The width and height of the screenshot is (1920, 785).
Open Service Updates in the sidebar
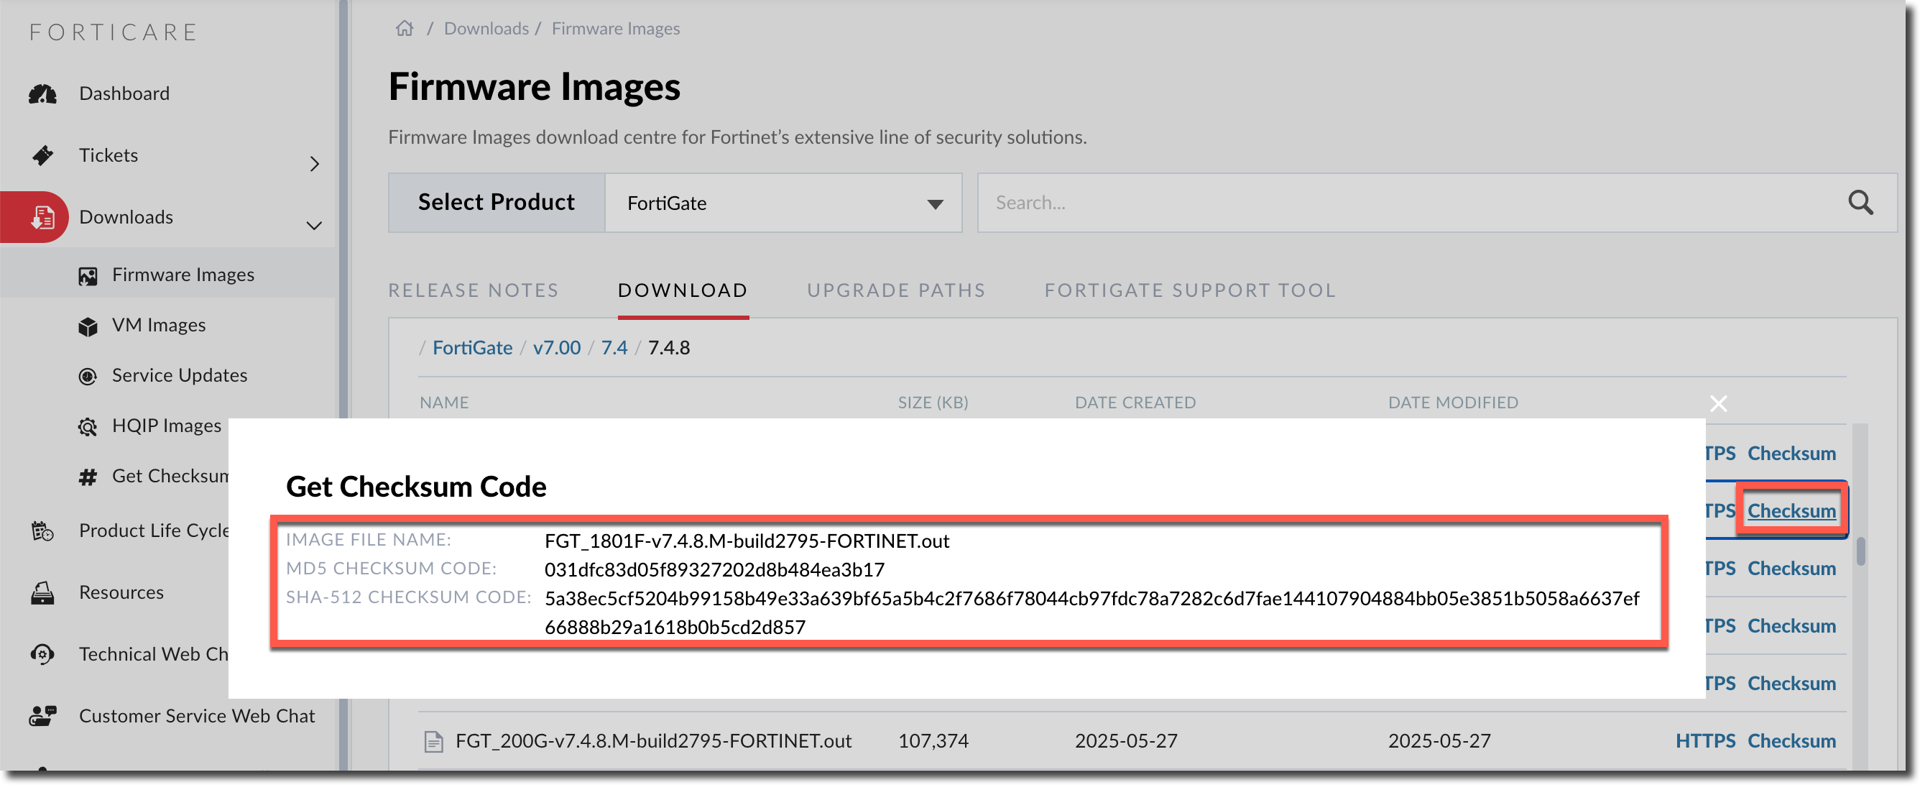point(180,375)
